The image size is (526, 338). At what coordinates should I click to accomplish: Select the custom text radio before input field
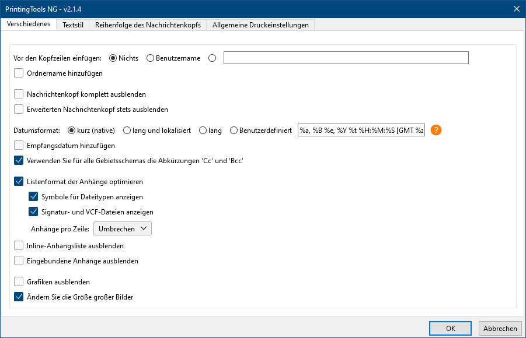[x=212, y=58]
